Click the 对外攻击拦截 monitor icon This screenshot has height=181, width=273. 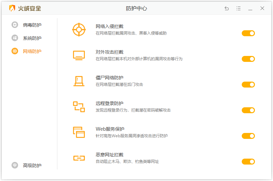79,55
